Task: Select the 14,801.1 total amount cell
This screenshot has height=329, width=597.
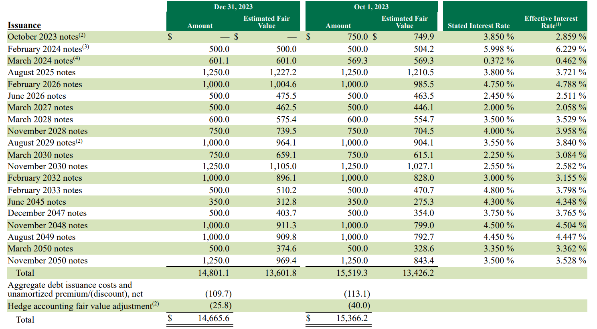Action: [214, 273]
